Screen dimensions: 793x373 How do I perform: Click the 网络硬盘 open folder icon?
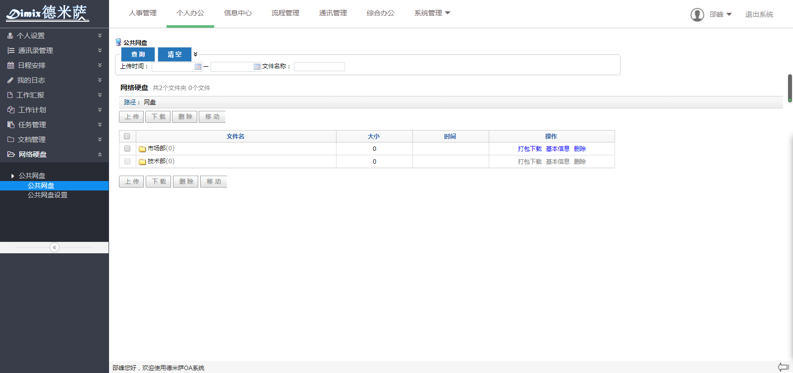point(11,154)
